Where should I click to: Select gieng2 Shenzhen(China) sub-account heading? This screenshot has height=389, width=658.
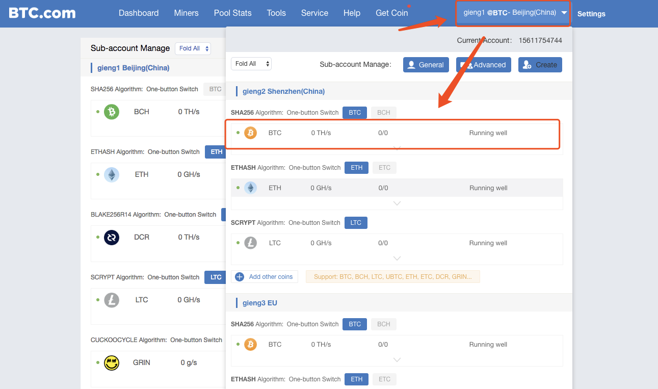pyautogui.click(x=283, y=91)
